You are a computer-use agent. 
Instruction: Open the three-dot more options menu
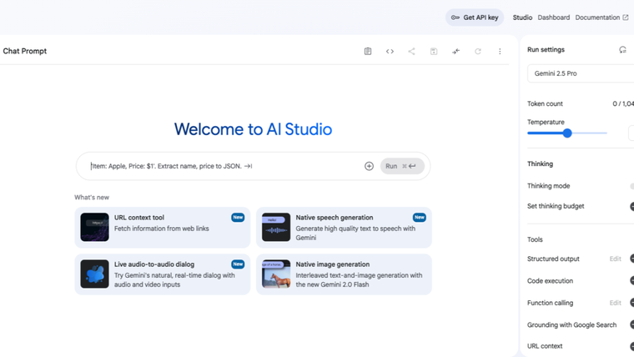tap(500, 52)
